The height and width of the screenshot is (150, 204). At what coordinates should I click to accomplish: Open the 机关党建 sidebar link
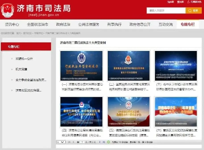pos(21,69)
